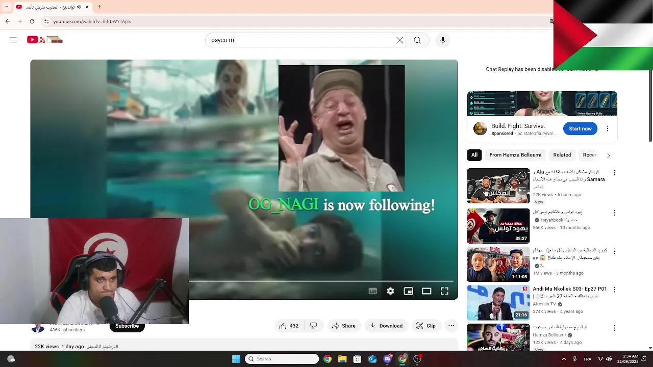Image resolution: width=653 pixels, height=367 pixels.
Task: Click Start now on sponsored ad
Action: pos(580,128)
